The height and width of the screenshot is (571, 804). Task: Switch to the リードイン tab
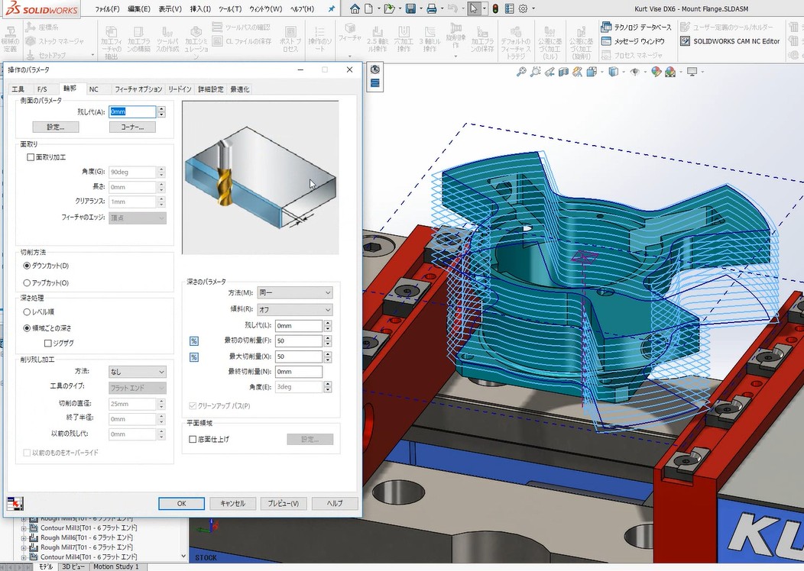click(x=180, y=89)
